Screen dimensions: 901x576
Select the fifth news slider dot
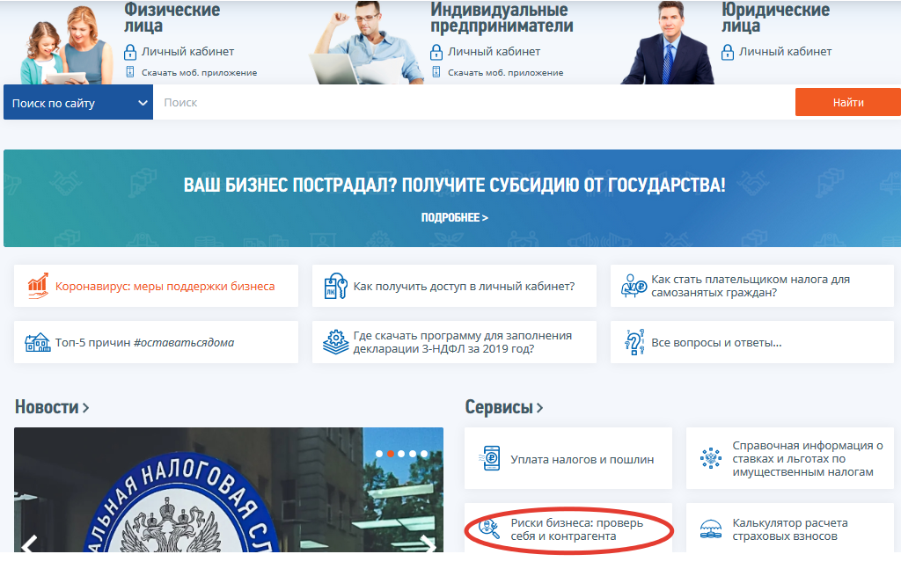click(424, 454)
